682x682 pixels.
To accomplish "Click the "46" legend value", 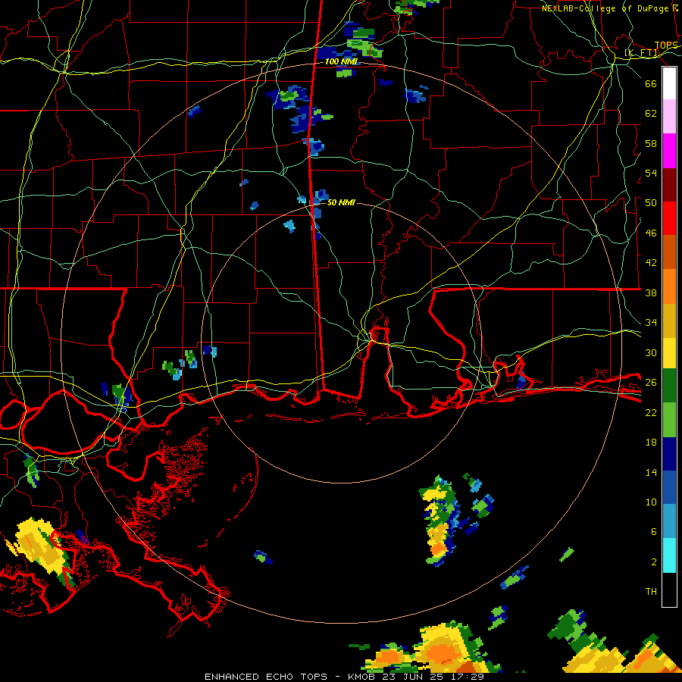I will 651,233.
